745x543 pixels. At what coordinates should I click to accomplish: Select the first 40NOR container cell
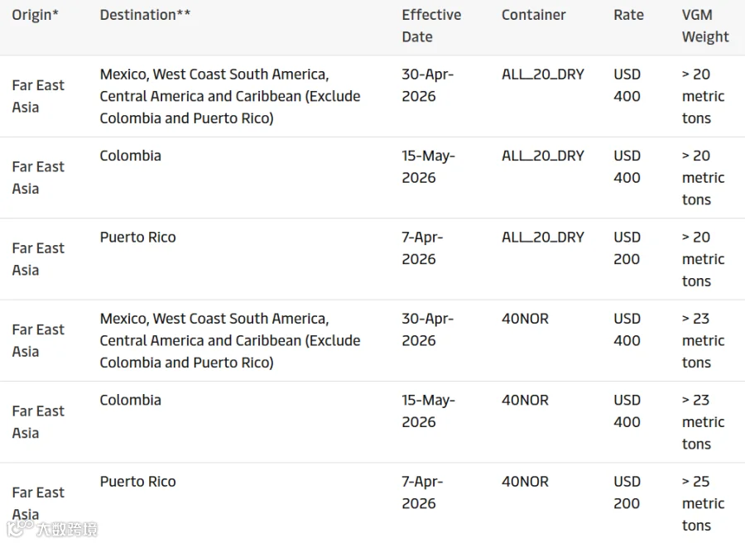(x=525, y=319)
